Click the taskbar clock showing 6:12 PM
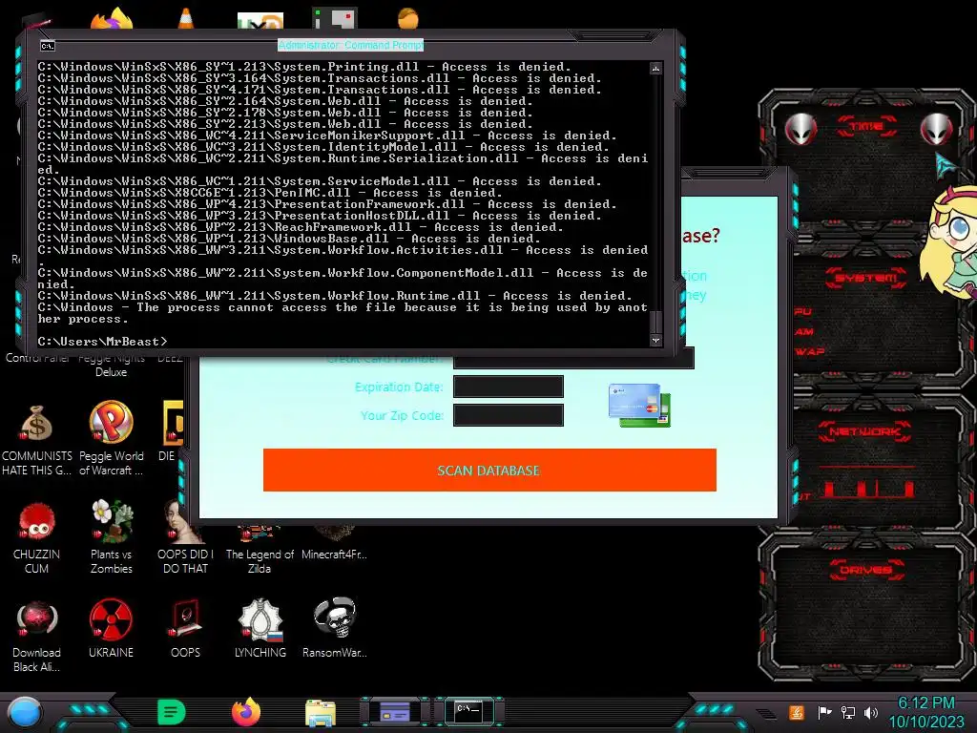 (x=925, y=703)
